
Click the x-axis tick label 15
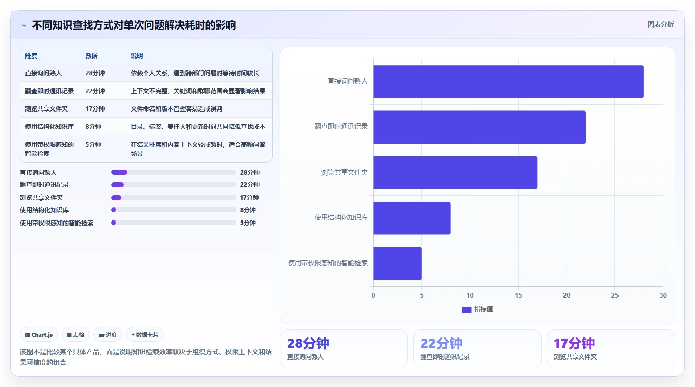point(518,295)
